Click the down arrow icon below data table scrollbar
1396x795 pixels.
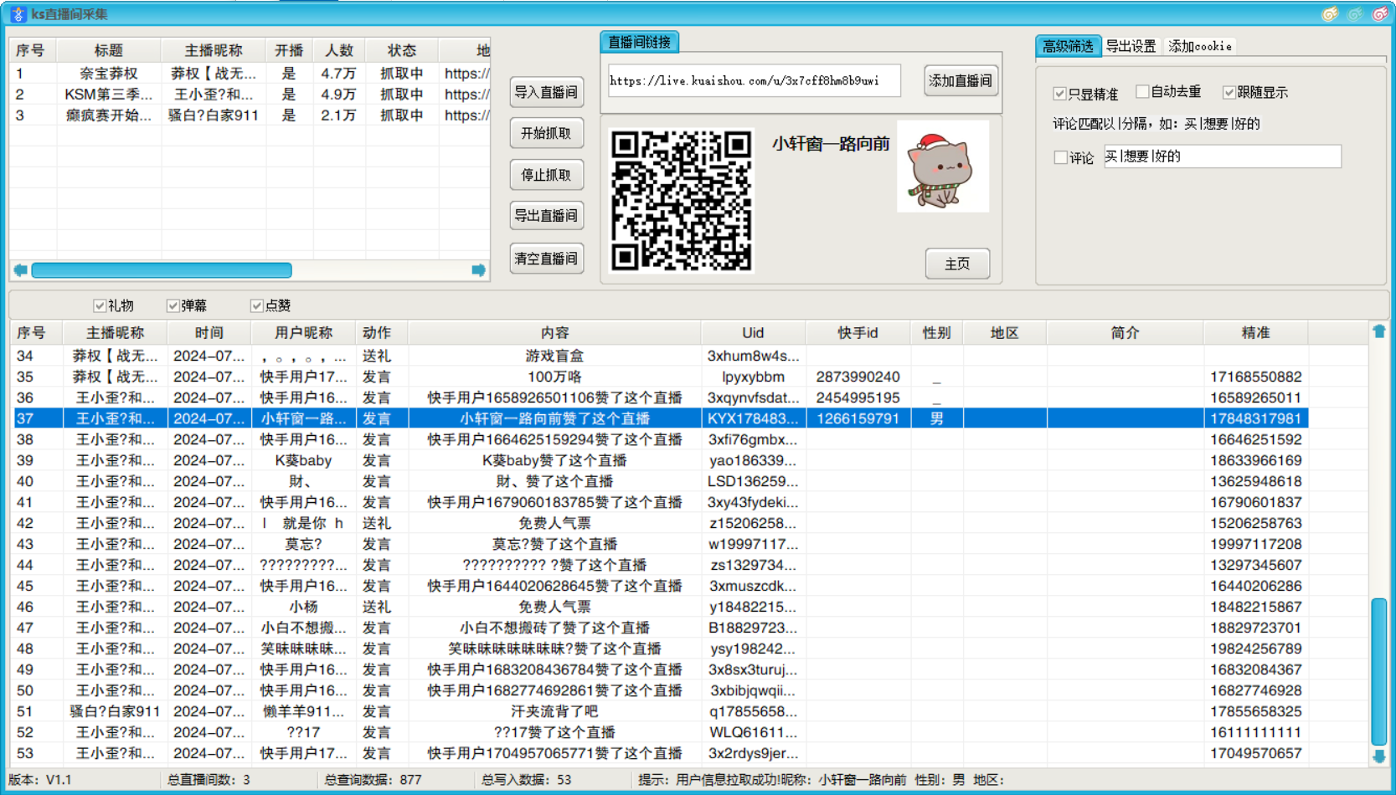[x=1378, y=757]
